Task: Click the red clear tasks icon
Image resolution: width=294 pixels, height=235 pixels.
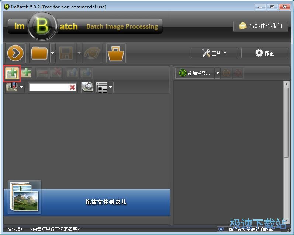Action: click(x=238, y=73)
